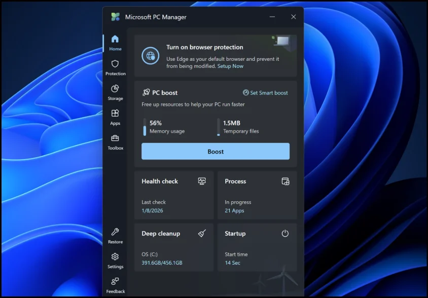
Task: Open the 14 Sec start time link
Action: coord(233,263)
